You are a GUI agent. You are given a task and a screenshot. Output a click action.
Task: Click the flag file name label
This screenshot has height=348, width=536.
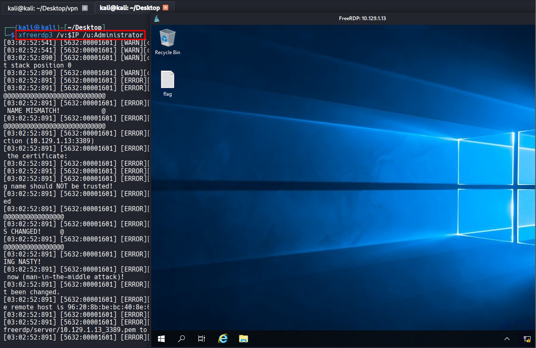(x=168, y=94)
